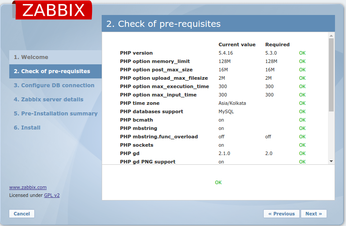Click the 'PHP mbstring' label

139,128
